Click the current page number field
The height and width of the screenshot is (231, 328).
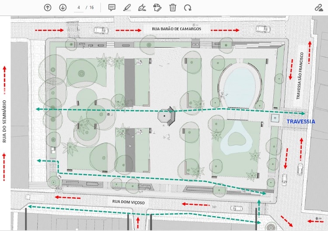click(79, 7)
